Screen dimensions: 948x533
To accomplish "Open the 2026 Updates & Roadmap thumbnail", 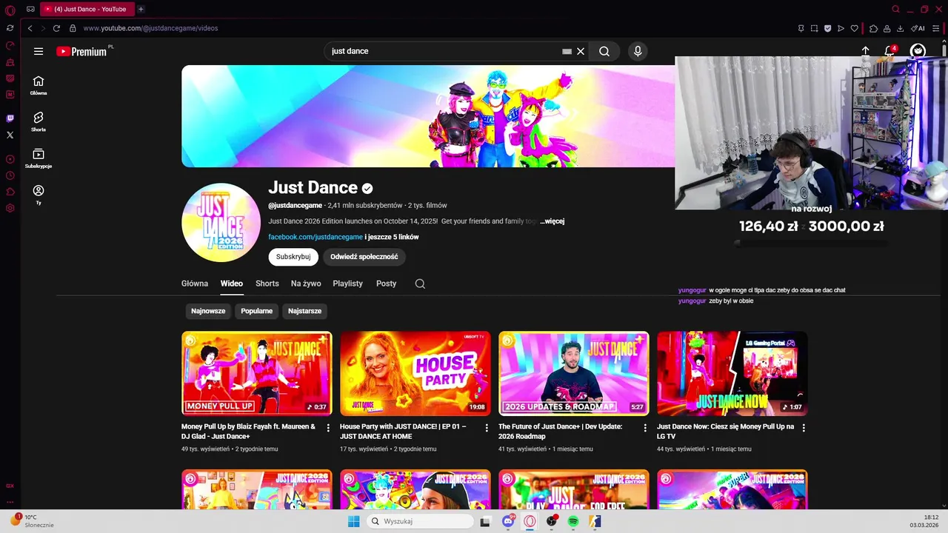I will (573, 373).
